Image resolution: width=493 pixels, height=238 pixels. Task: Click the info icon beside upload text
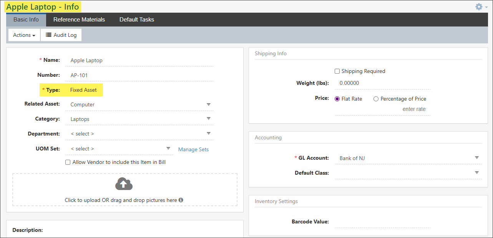click(181, 200)
